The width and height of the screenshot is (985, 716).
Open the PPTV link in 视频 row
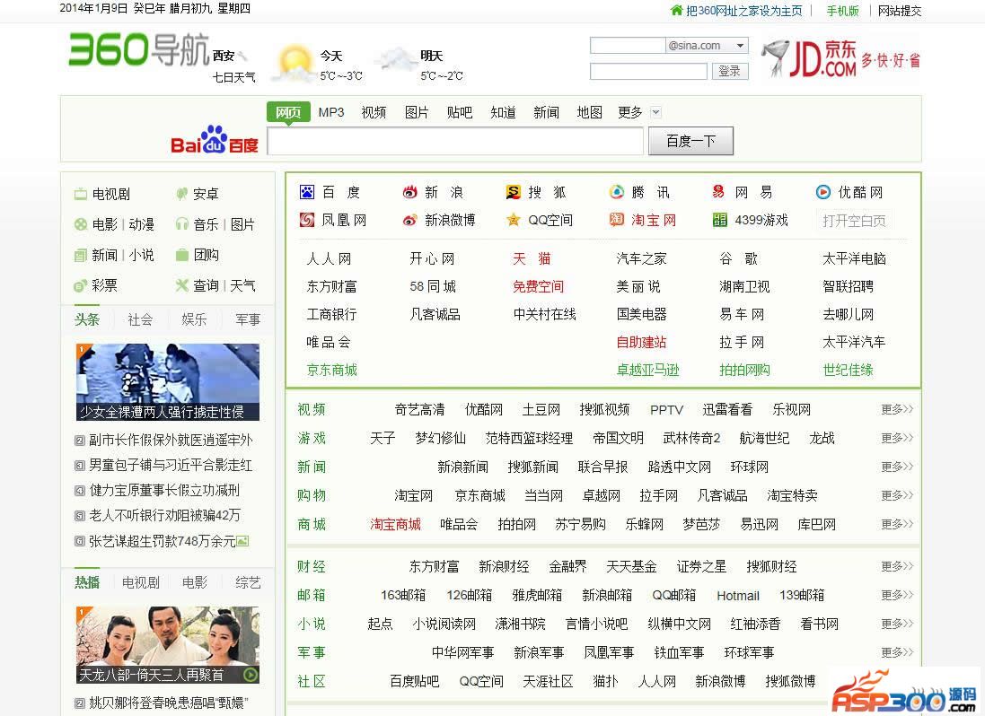point(666,410)
